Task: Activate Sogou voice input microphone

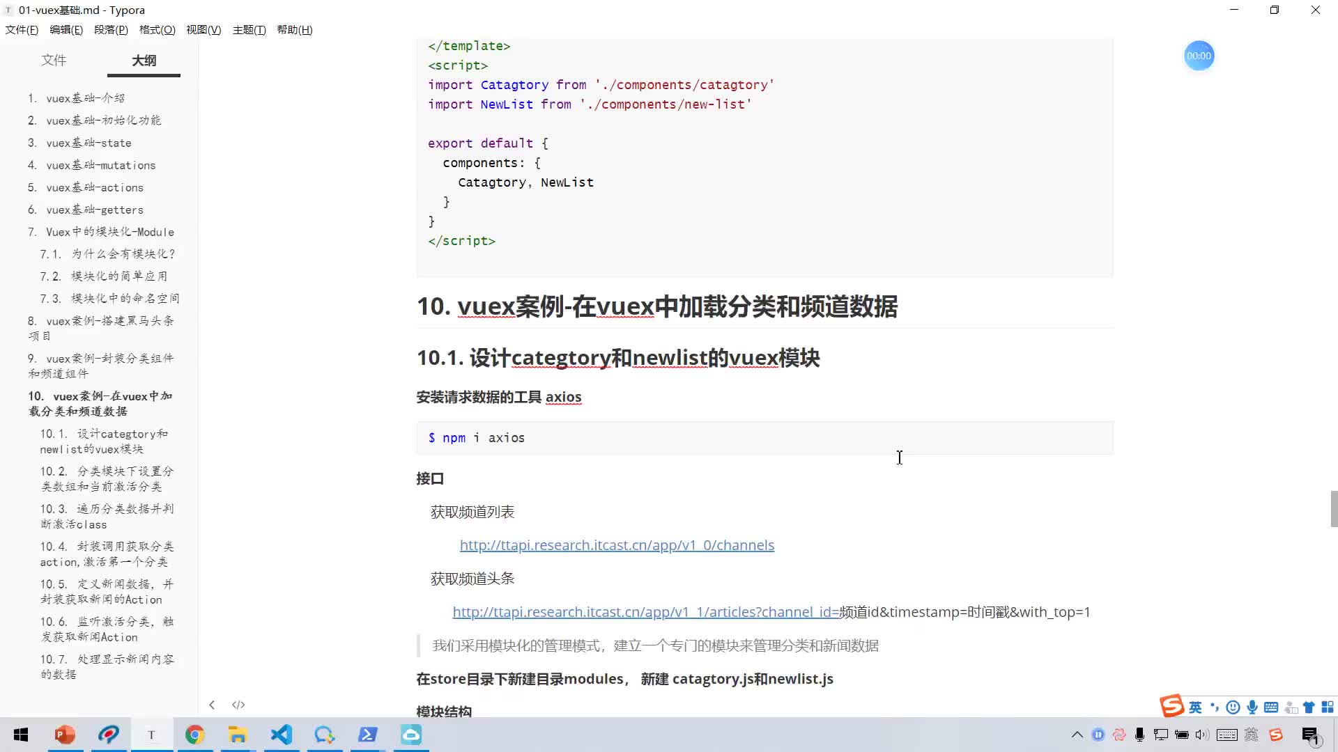Action: [1252, 707]
